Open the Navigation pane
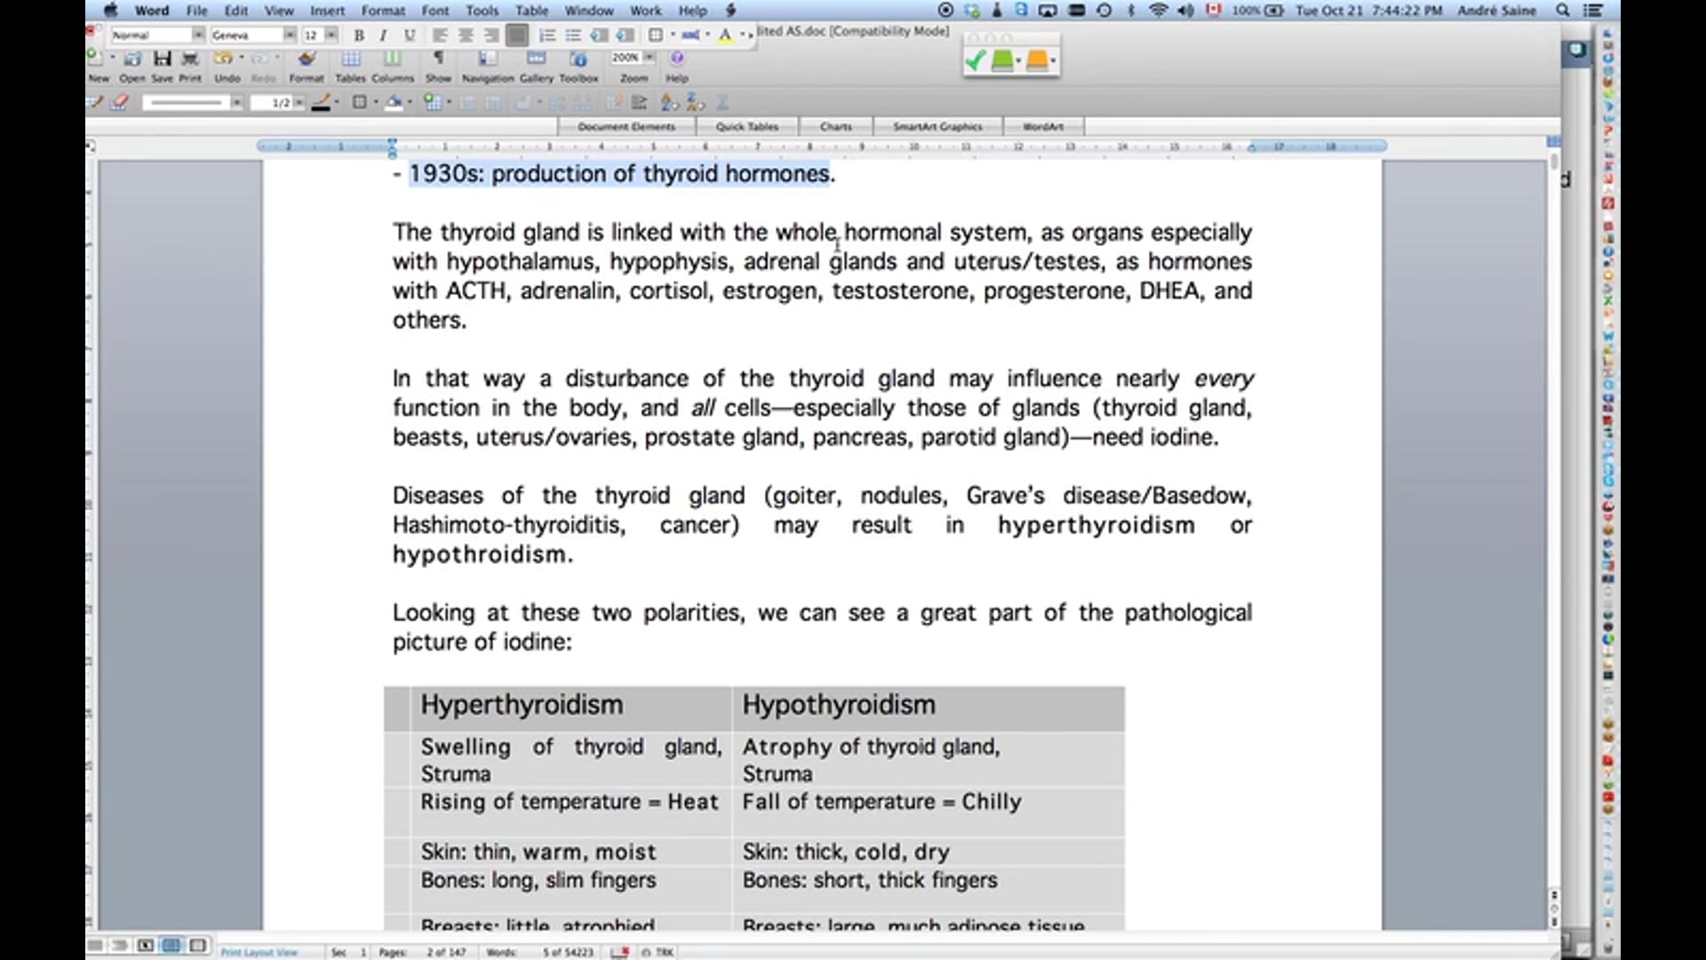The image size is (1706, 960). click(x=488, y=59)
